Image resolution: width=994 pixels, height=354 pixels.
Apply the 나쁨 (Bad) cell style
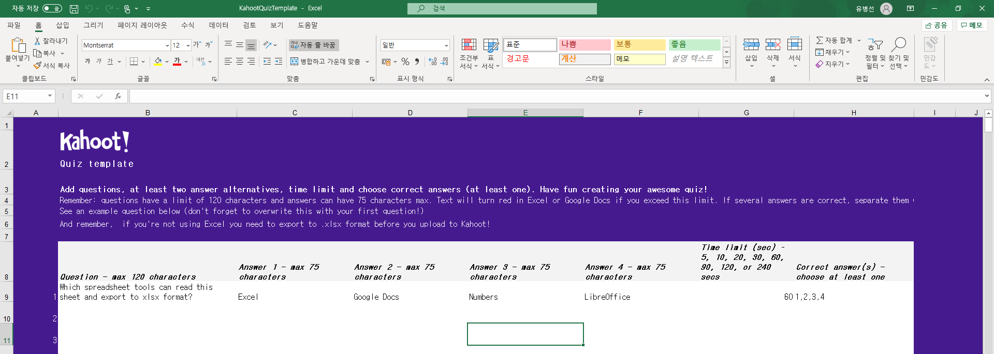585,45
